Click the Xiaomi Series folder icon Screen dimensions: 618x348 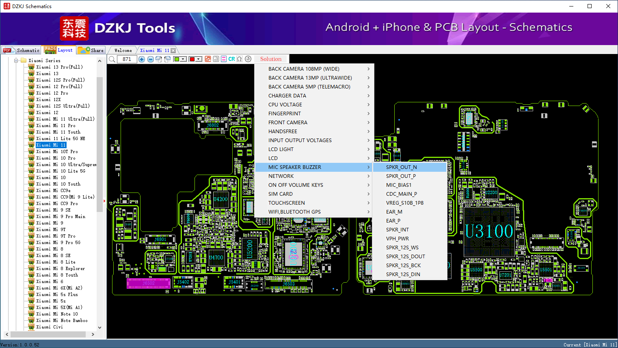pos(24,61)
